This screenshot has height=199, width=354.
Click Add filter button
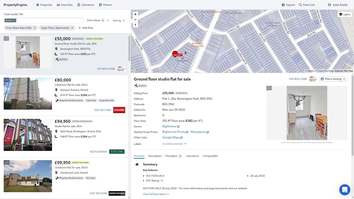pos(86,28)
